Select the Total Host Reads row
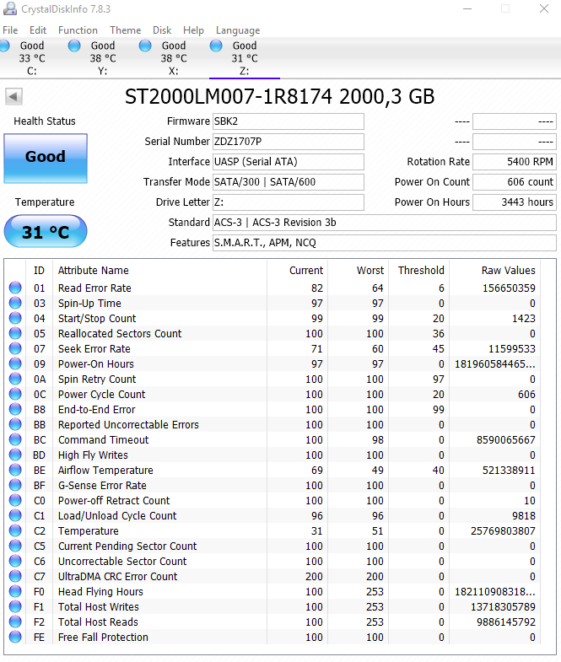The width and height of the screenshot is (561, 662). 272,622
